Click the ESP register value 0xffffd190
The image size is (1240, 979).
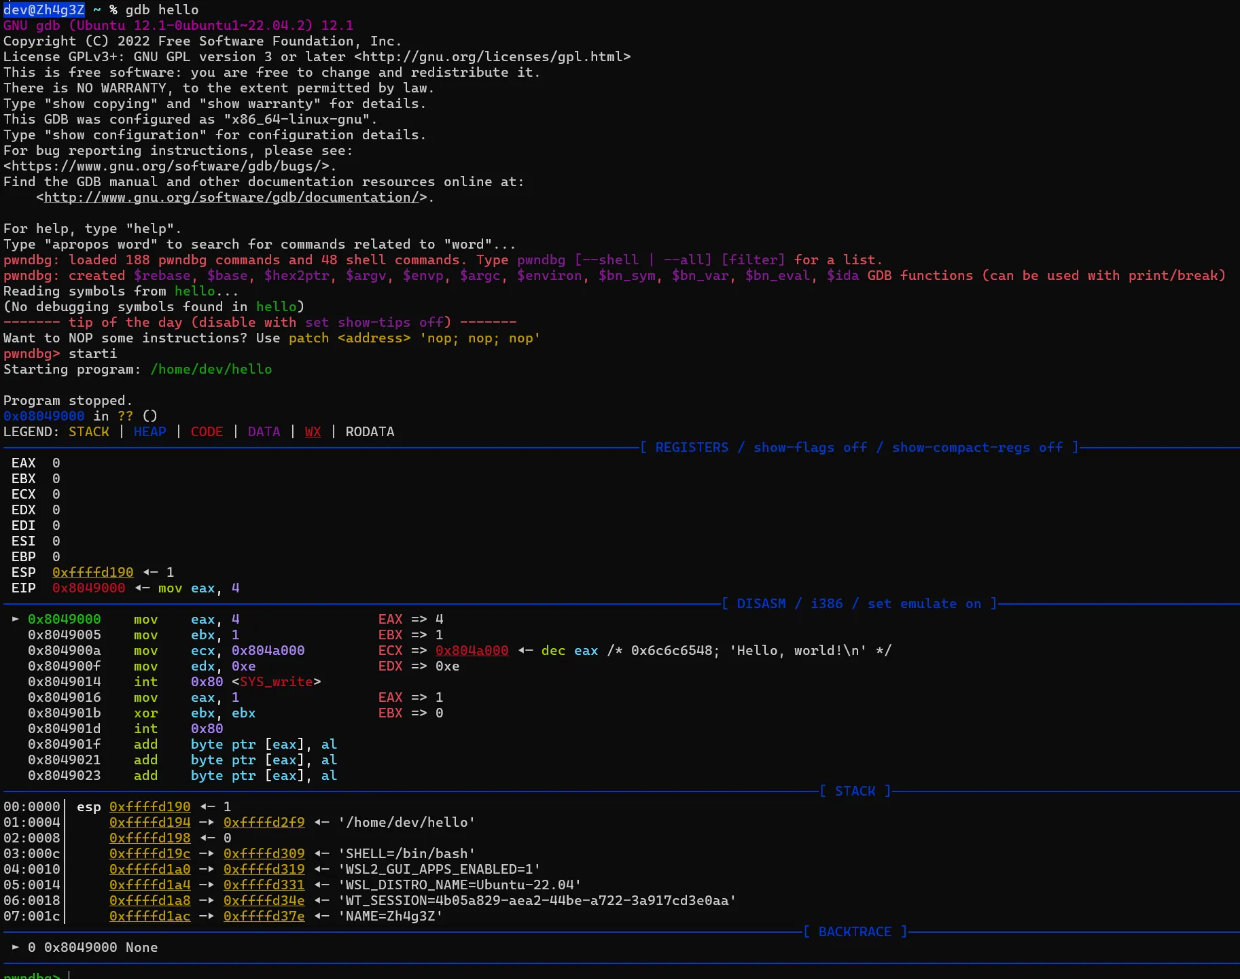tap(92, 572)
